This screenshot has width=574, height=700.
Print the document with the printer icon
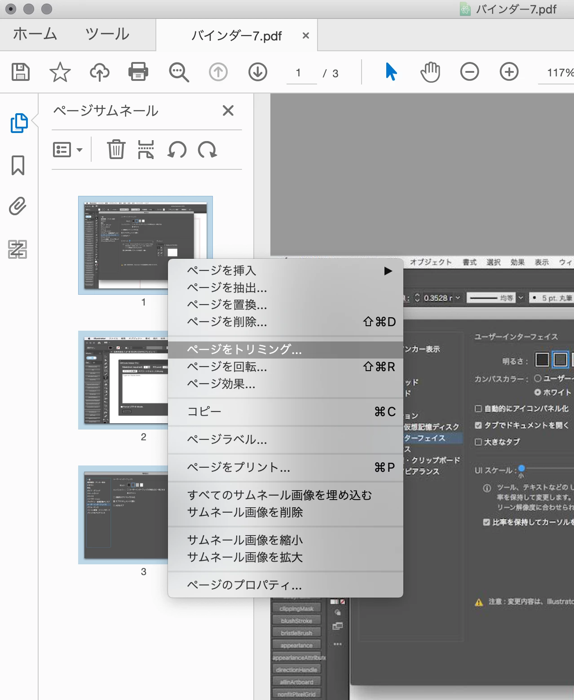pyautogui.click(x=138, y=72)
